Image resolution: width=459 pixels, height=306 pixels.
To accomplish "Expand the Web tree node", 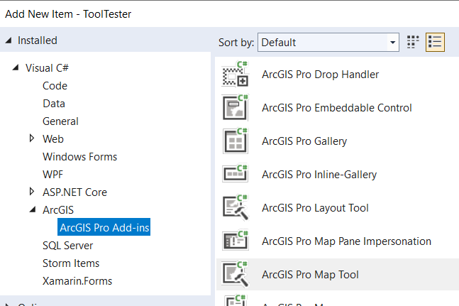I will [32, 138].
